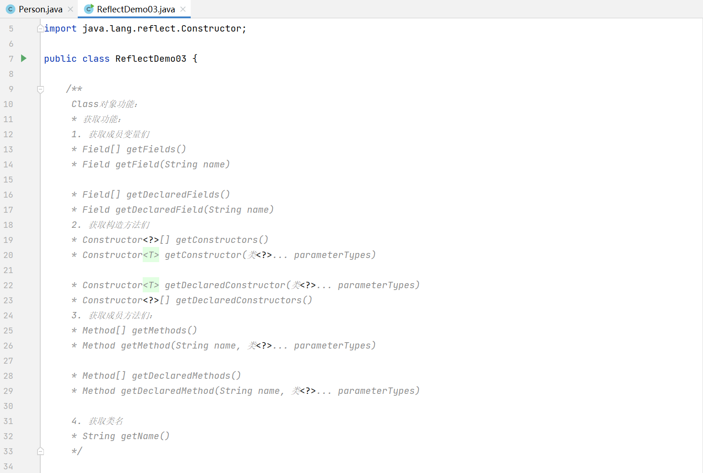Click 'getDeclaredConstructor' on line 22
This screenshot has height=473, width=703.
225,285
